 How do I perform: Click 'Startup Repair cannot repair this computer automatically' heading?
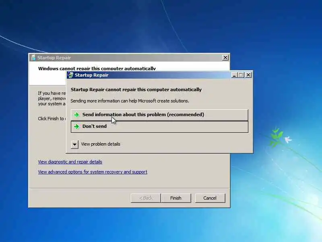pos(136,90)
